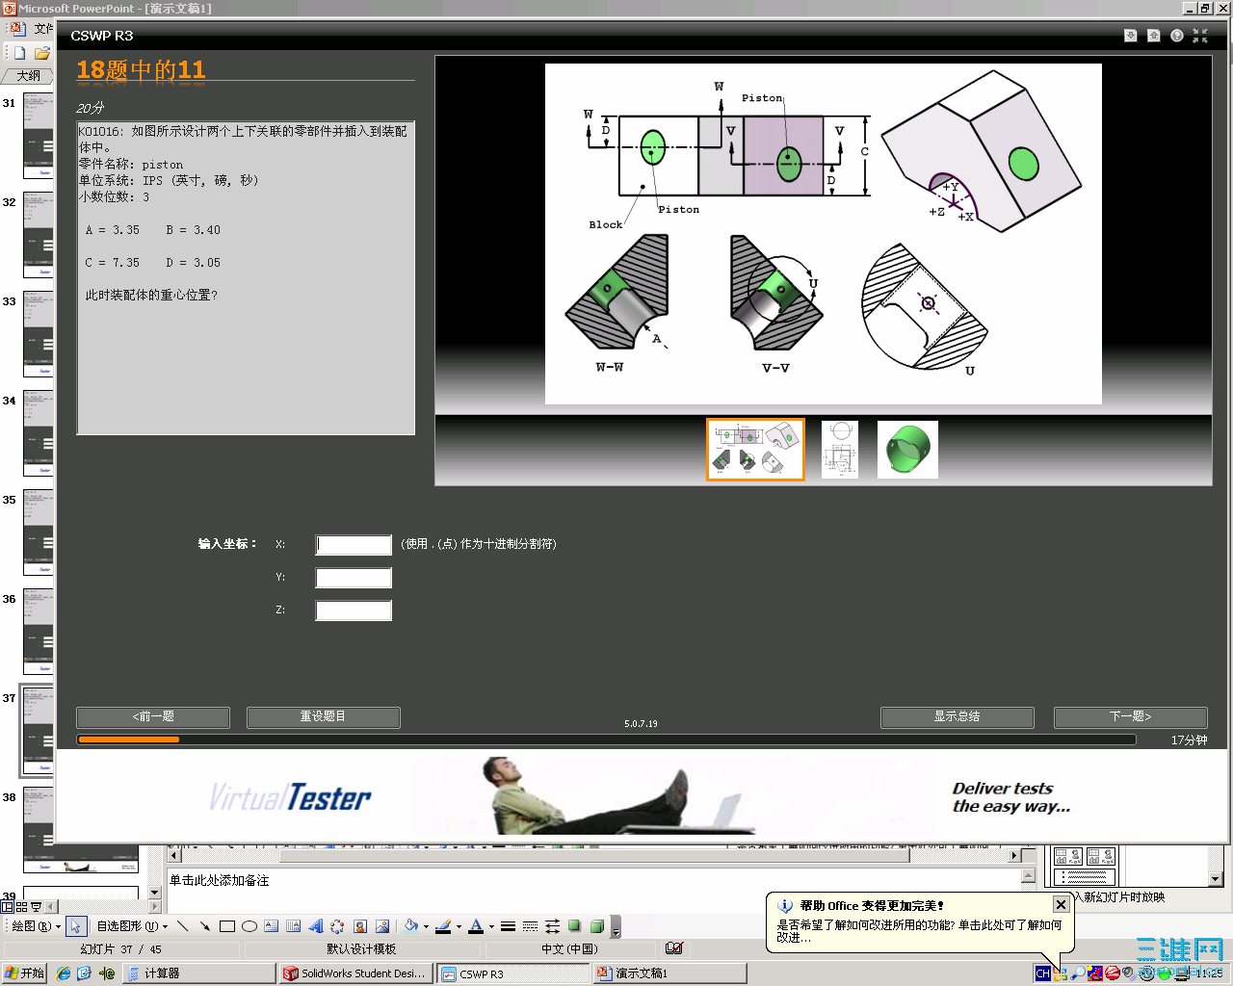
Task: Select the dimensioned sketch thumbnail
Action: coord(840,449)
